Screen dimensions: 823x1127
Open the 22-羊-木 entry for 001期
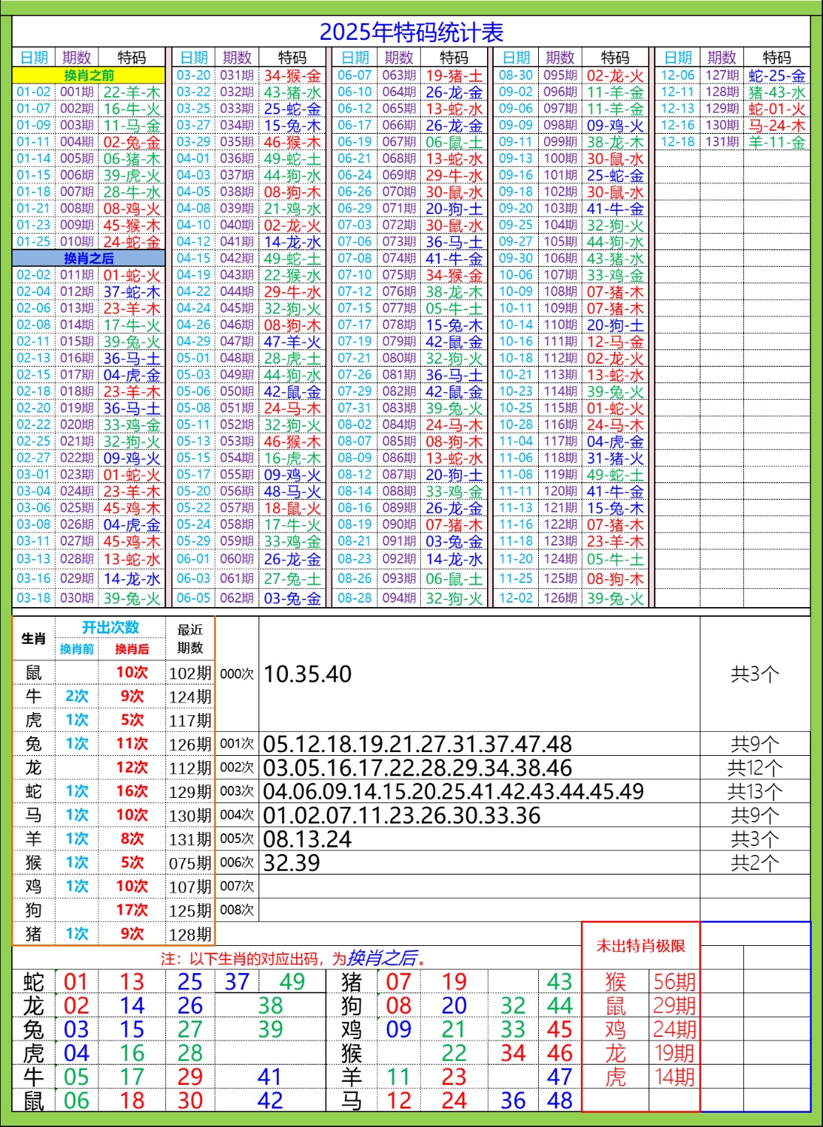pyautogui.click(x=132, y=92)
